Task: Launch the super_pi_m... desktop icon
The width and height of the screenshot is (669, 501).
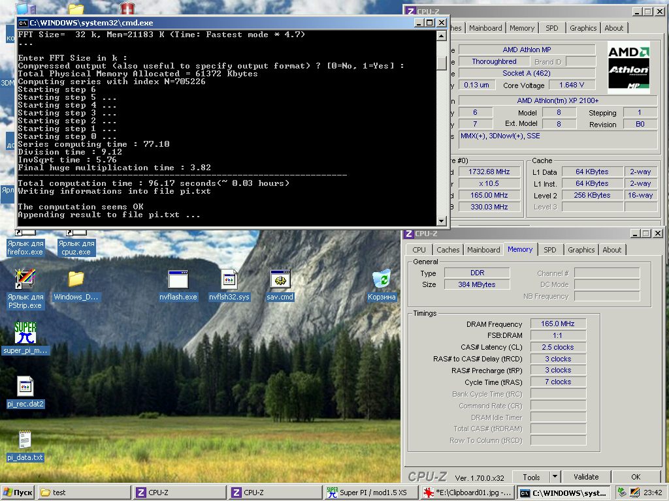Action: (25, 339)
